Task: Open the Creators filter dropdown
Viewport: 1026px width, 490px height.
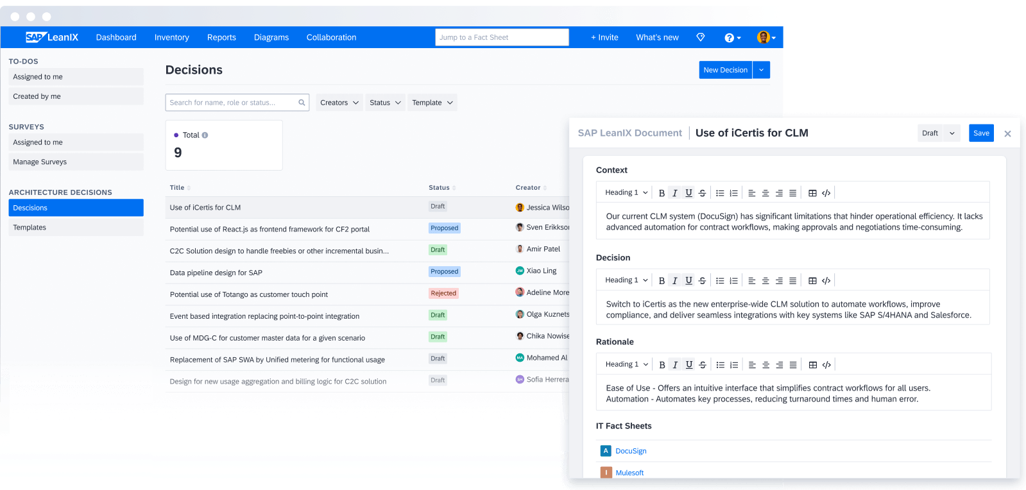Action: click(339, 103)
